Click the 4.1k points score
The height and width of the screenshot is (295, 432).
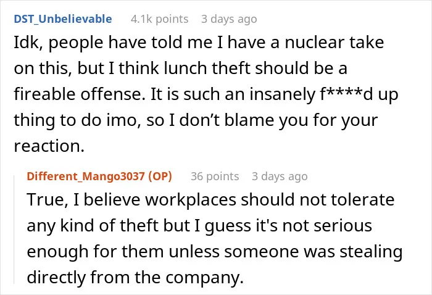159,19
